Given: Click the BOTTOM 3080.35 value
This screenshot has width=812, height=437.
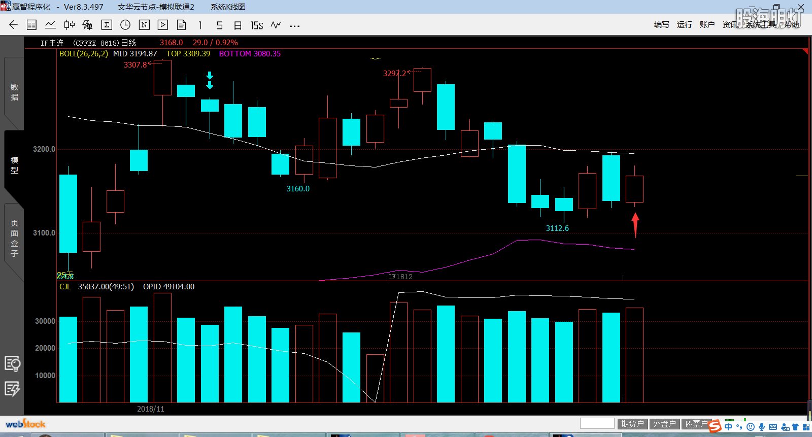Looking at the screenshot, I should point(250,54).
